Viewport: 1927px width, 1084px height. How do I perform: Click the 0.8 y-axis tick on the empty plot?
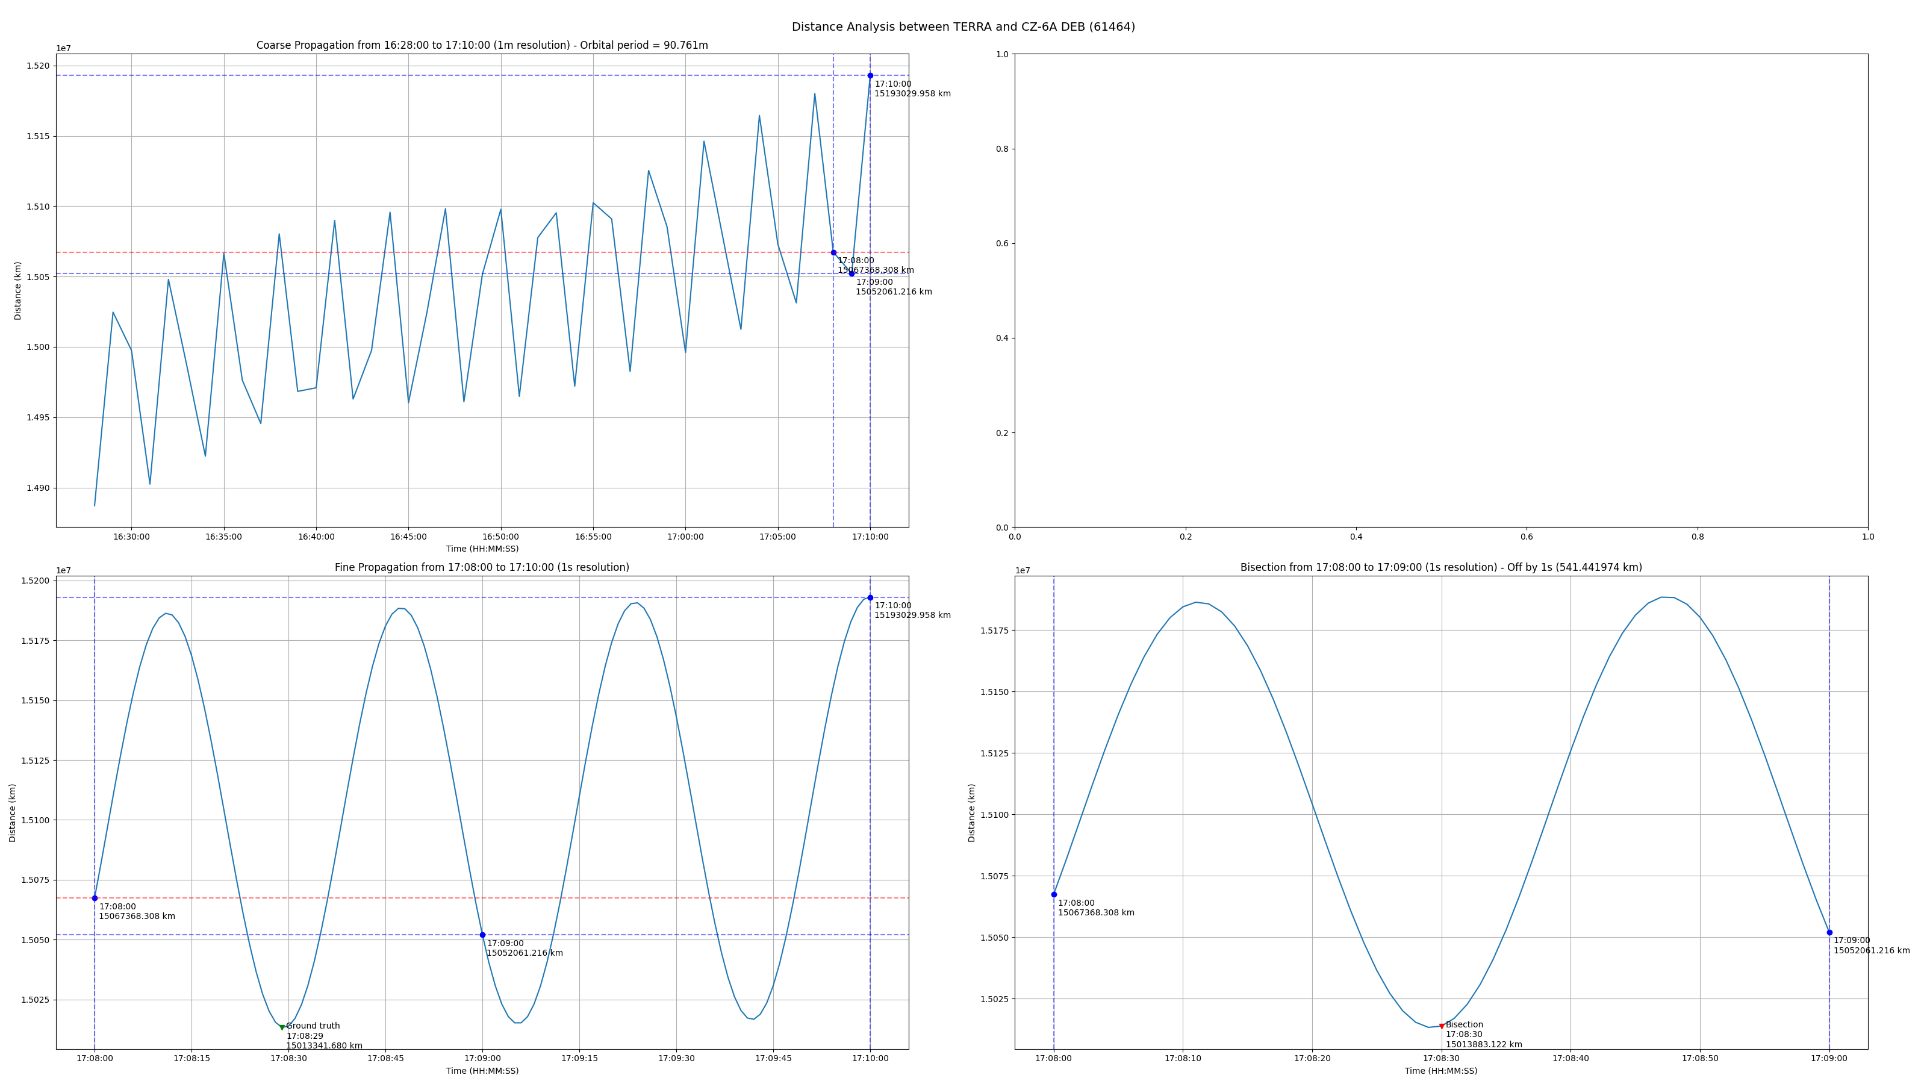[x=1001, y=149]
